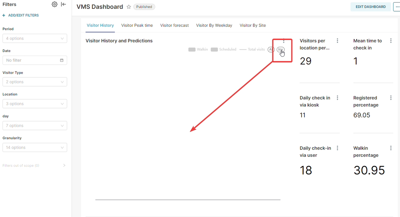This screenshot has height=217, width=400.
Task: Click Visitor History and Predictions title
Action: point(119,41)
